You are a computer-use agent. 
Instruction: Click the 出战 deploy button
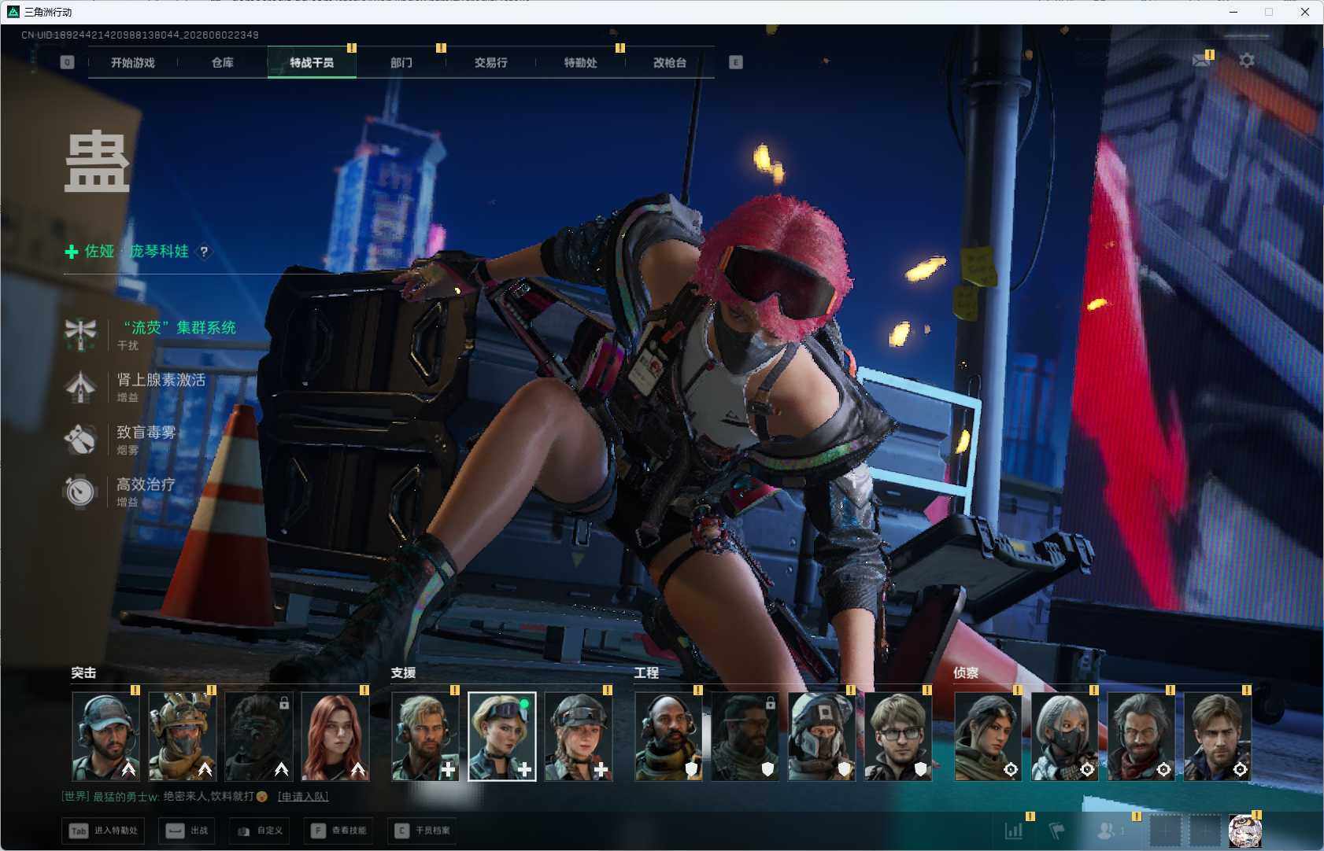[187, 831]
